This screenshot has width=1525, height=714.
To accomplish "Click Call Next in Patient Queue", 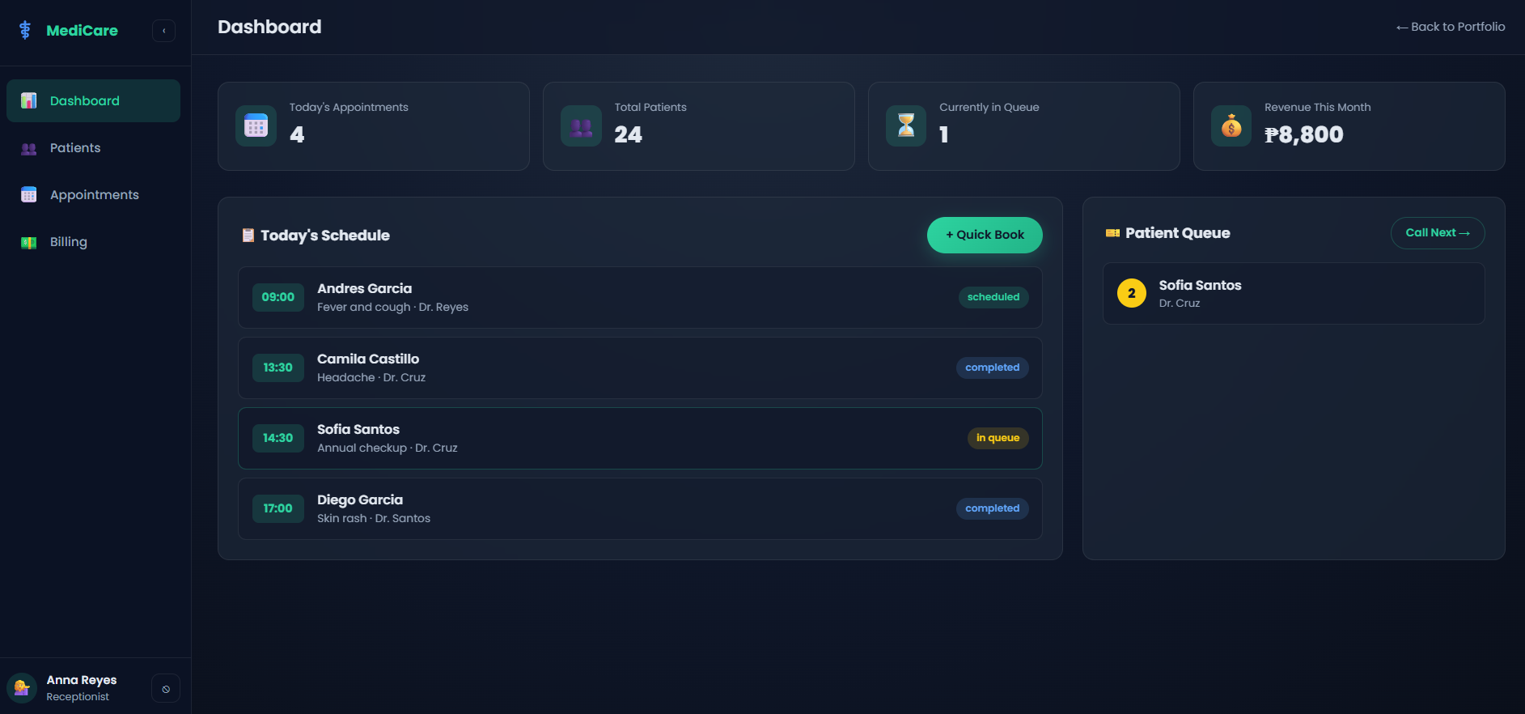I will (1438, 233).
